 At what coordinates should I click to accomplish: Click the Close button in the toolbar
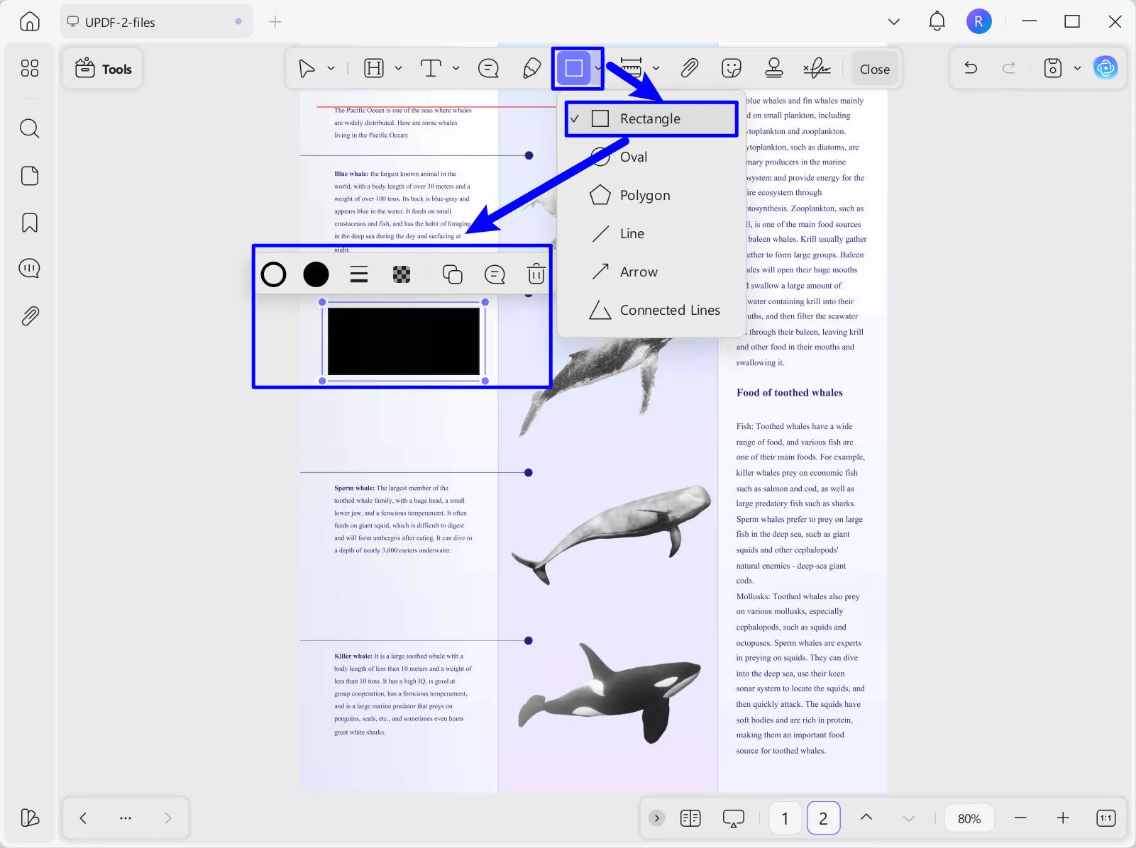[x=874, y=68]
